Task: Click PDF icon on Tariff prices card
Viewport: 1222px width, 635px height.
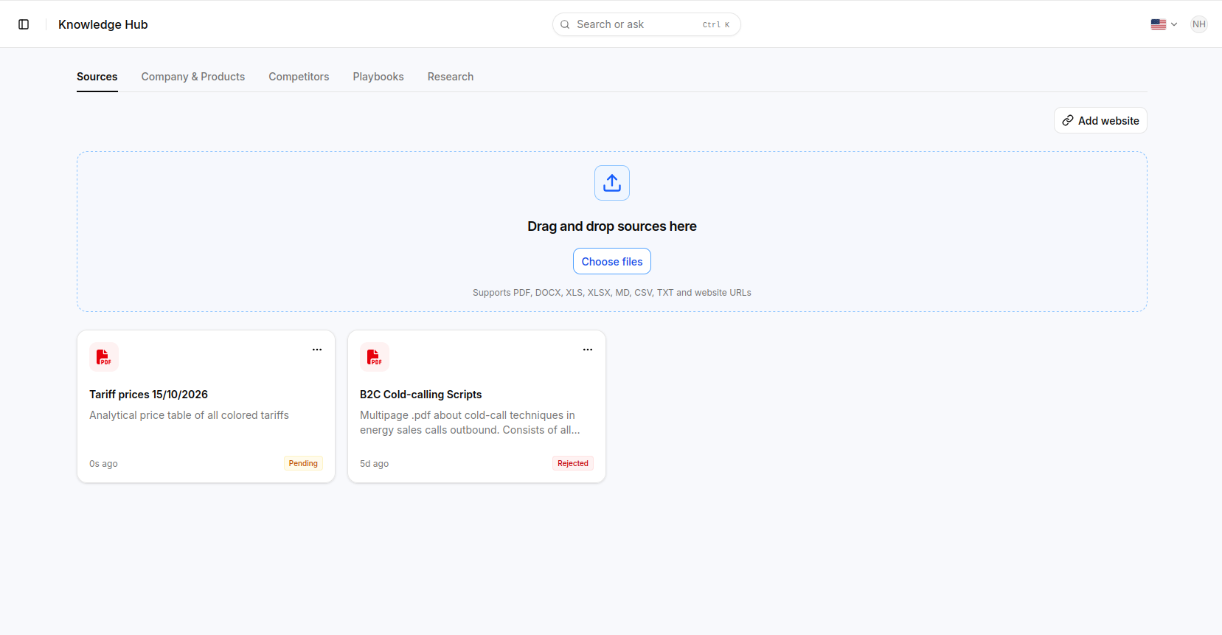Action: click(104, 357)
